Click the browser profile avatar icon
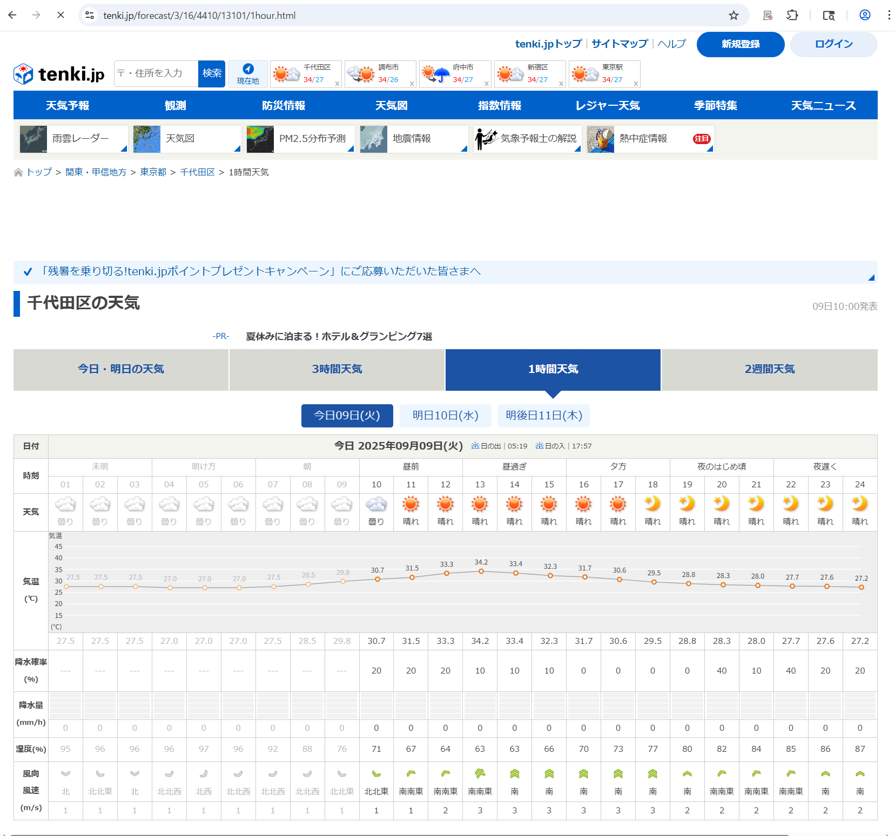895x836 pixels. click(x=864, y=15)
